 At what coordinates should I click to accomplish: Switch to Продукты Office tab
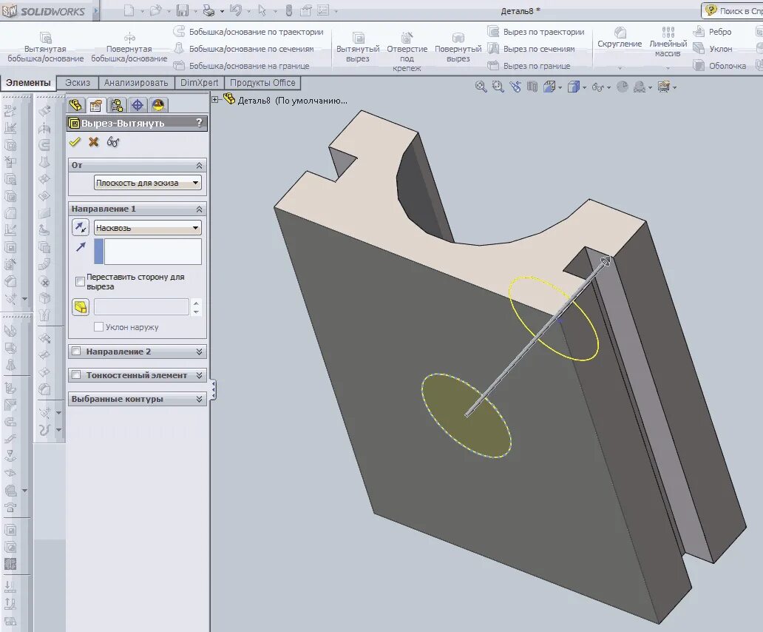[x=262, y=83]
